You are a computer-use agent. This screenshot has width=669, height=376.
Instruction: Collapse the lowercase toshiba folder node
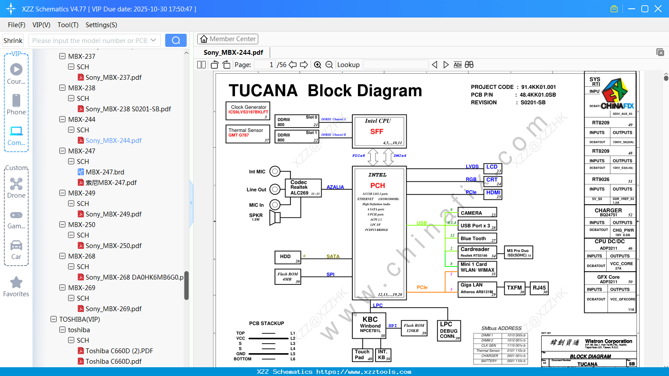click(62, 330)
